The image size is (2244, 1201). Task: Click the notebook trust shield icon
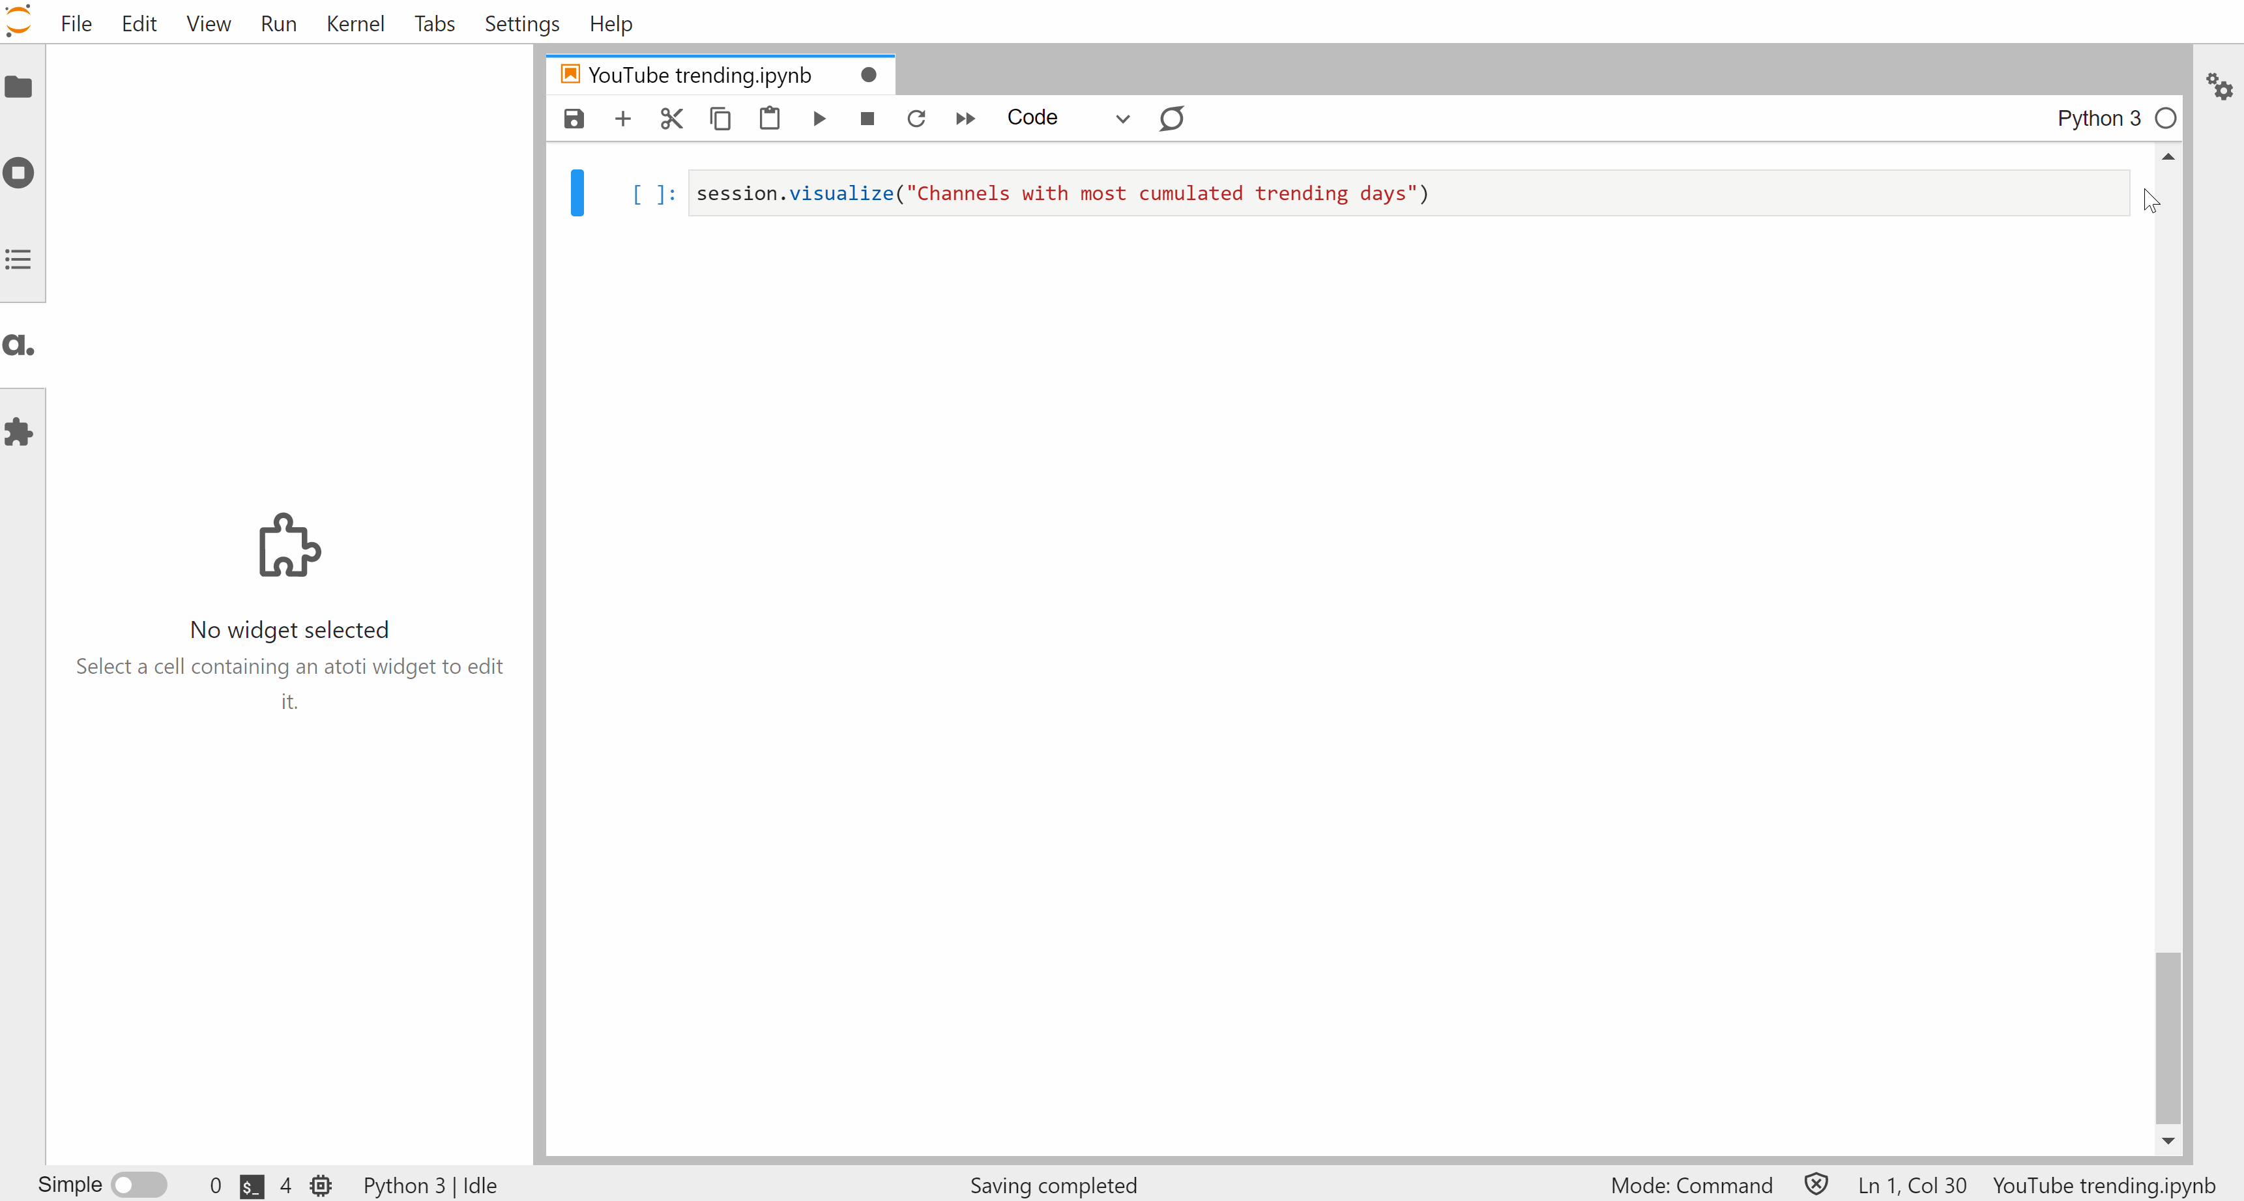(x=1816, y=1185)
